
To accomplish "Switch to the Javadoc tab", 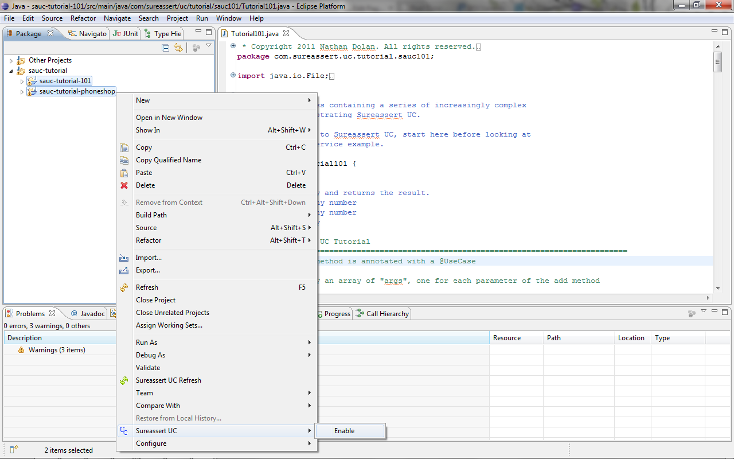I will [x=88, y=314].
